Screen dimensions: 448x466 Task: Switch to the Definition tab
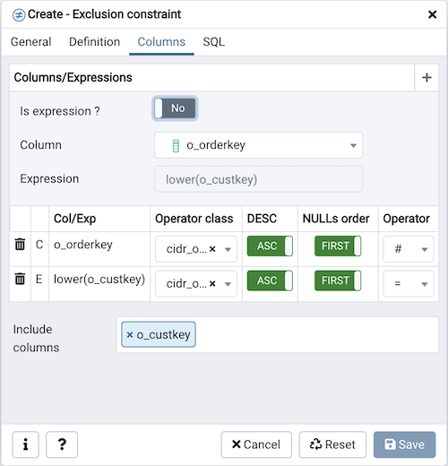pyautogui.click(x=94, y=42)
